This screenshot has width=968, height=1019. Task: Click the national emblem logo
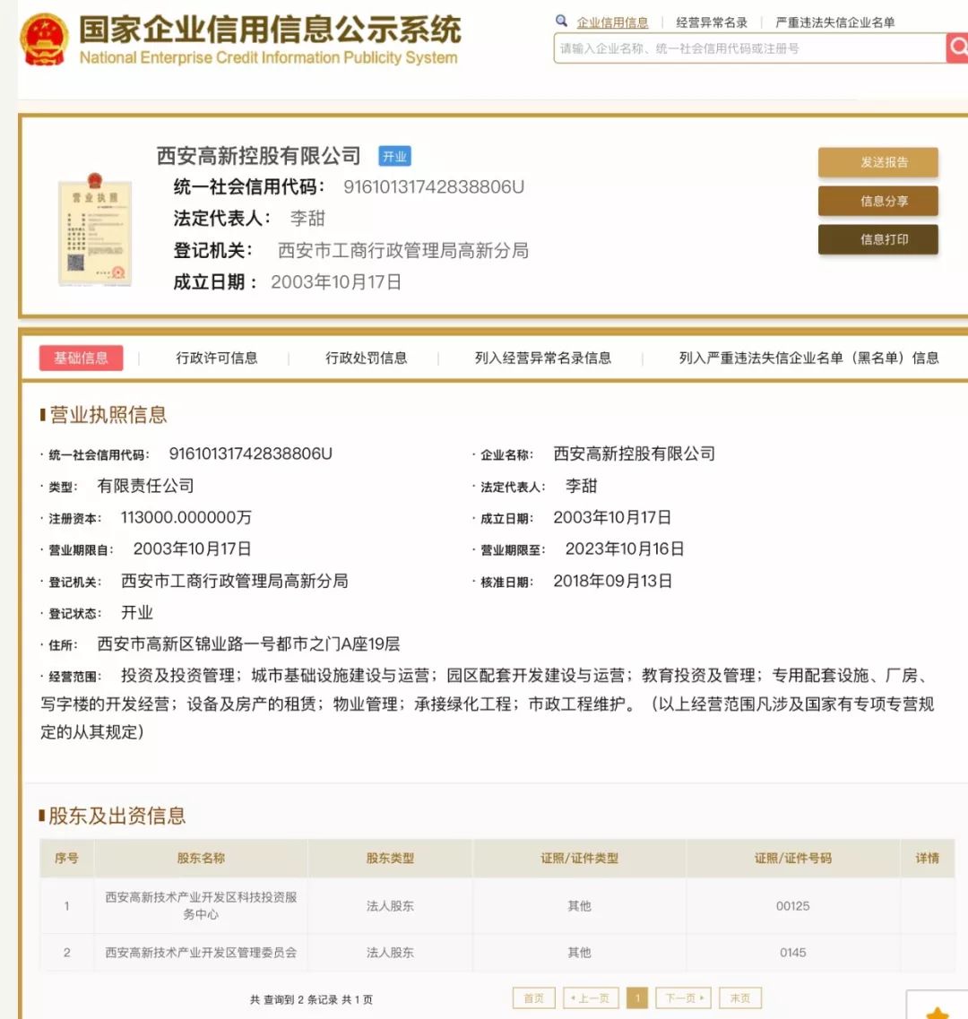coord(44,39)
